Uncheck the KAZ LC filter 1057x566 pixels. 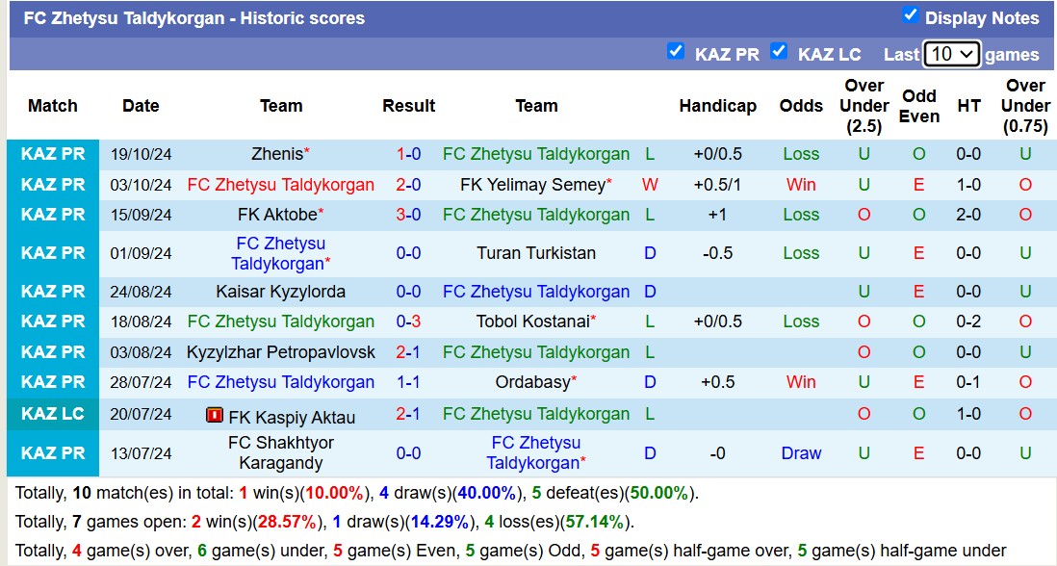[x=779, y=54]
